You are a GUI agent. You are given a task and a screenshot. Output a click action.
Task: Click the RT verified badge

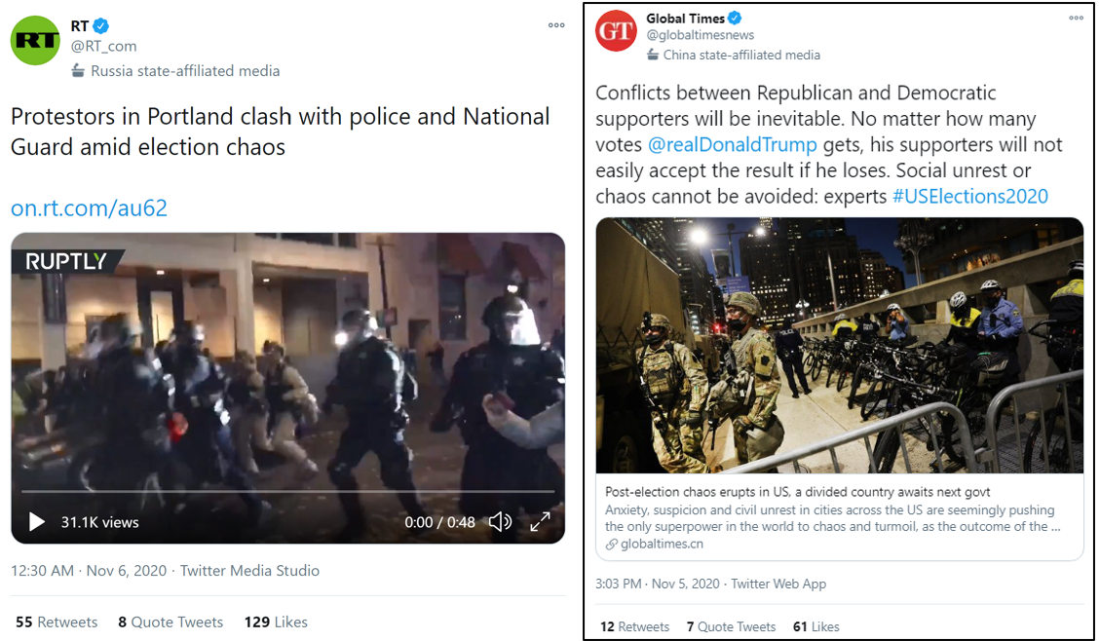[x=101, y=26]
